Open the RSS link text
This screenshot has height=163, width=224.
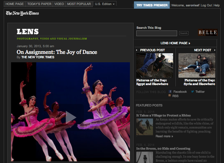(x=175, y=96)
